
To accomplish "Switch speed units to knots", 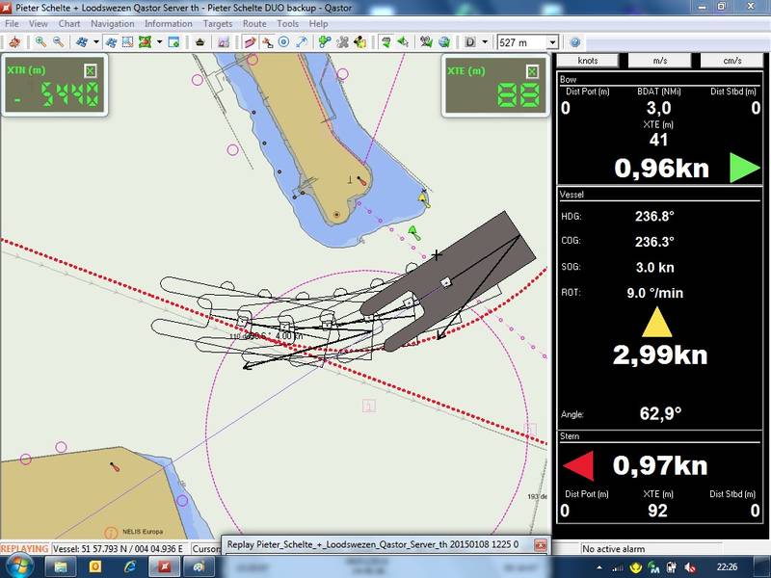I will (588, 61).
